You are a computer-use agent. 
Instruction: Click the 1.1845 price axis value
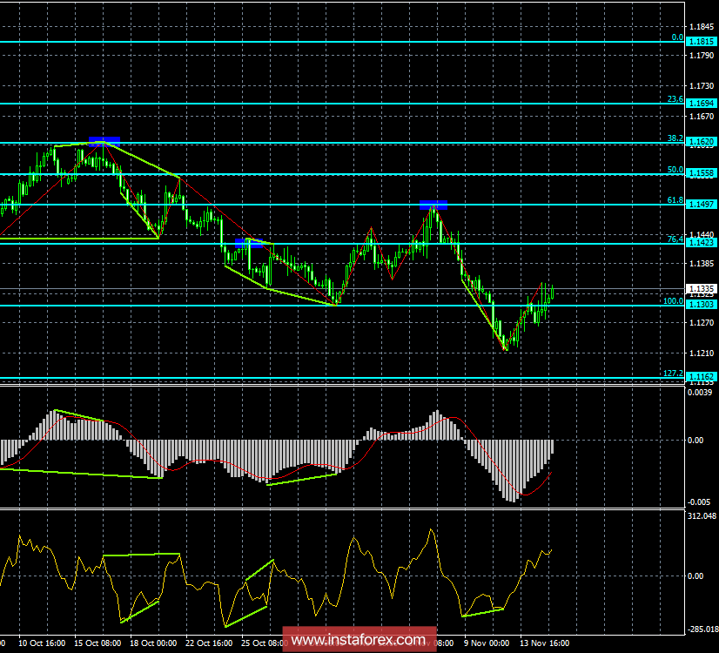[x=702, y=27]
